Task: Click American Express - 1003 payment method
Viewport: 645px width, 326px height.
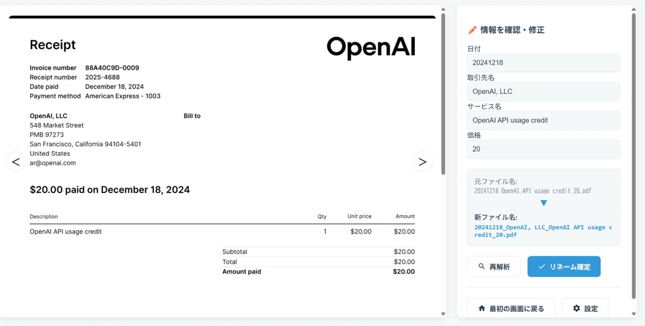Action: click(x=123, y=96)
